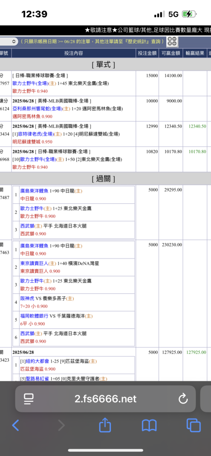Click parlay winnable amount 230230.00
The image size is (211, 456).
tap(172, 245)
